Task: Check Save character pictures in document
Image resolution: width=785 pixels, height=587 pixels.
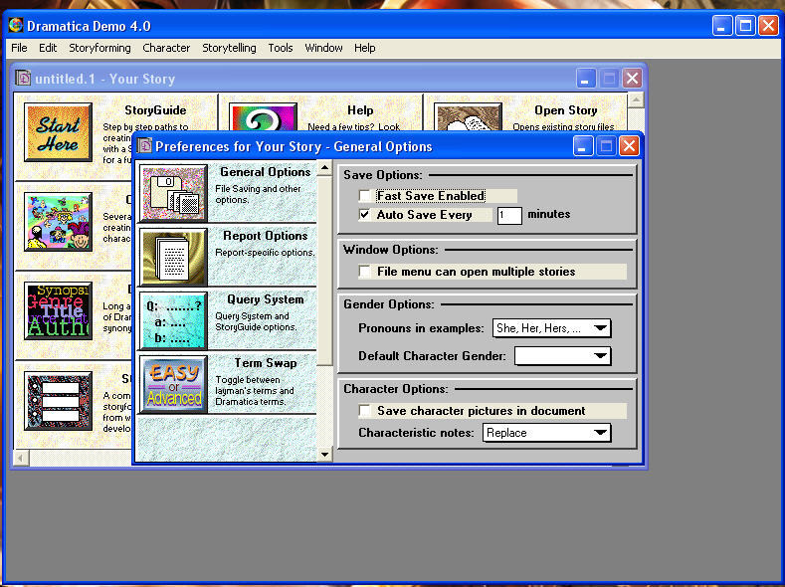Action: [x=365, y=411]
